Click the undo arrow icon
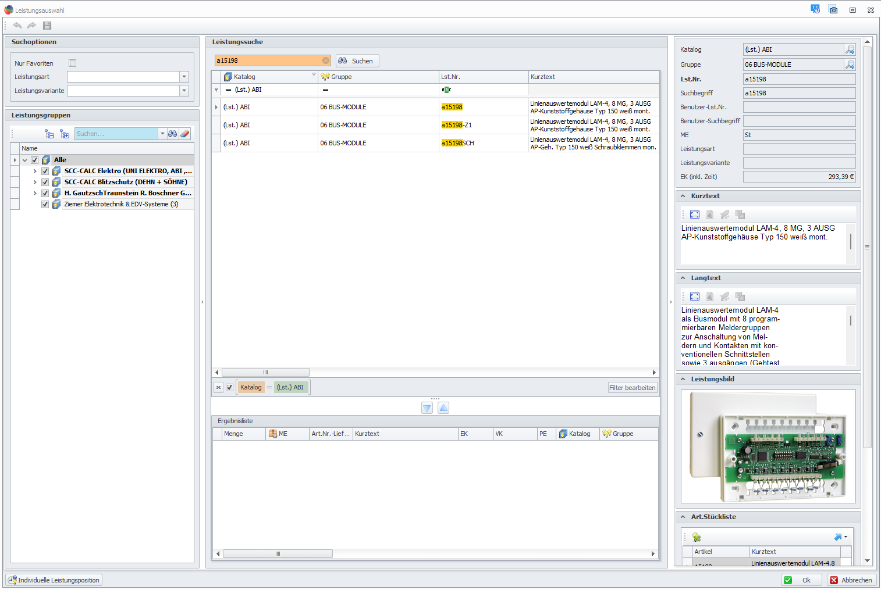881x590 pixels. 17,26
